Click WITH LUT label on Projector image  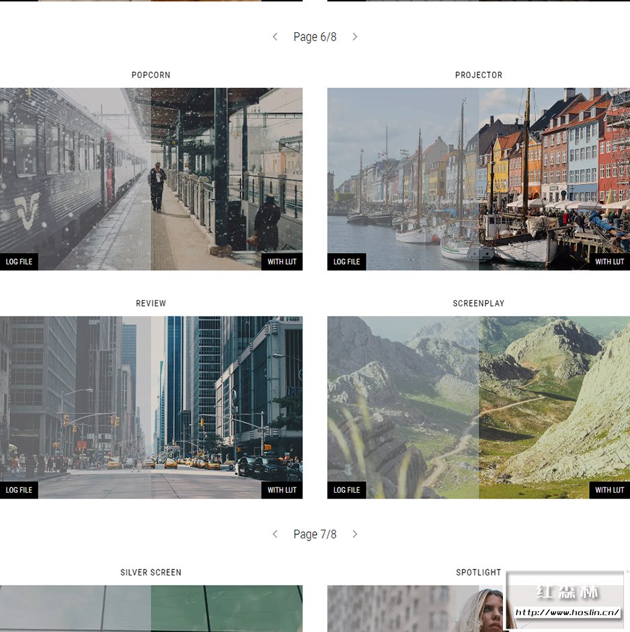tap(609, 262)
